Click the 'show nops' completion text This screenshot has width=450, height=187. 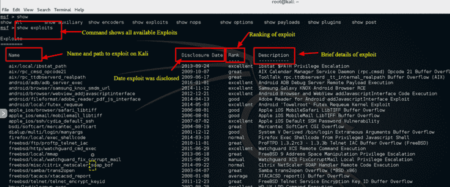[x=188, y=22]
